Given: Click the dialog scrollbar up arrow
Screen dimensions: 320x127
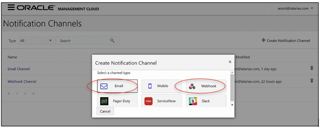Looking at the screenshot, I should (232, 72).
